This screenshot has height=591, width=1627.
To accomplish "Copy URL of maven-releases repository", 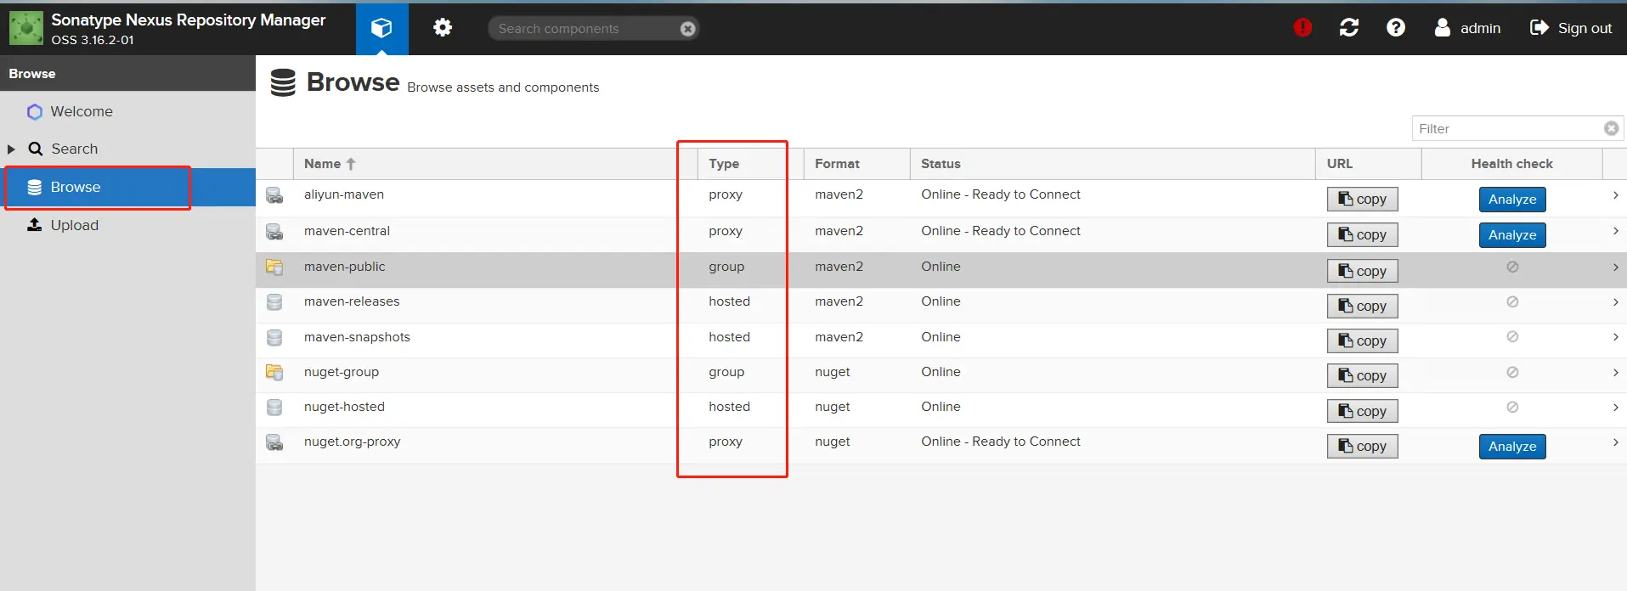I will (x=1363, y=306).
